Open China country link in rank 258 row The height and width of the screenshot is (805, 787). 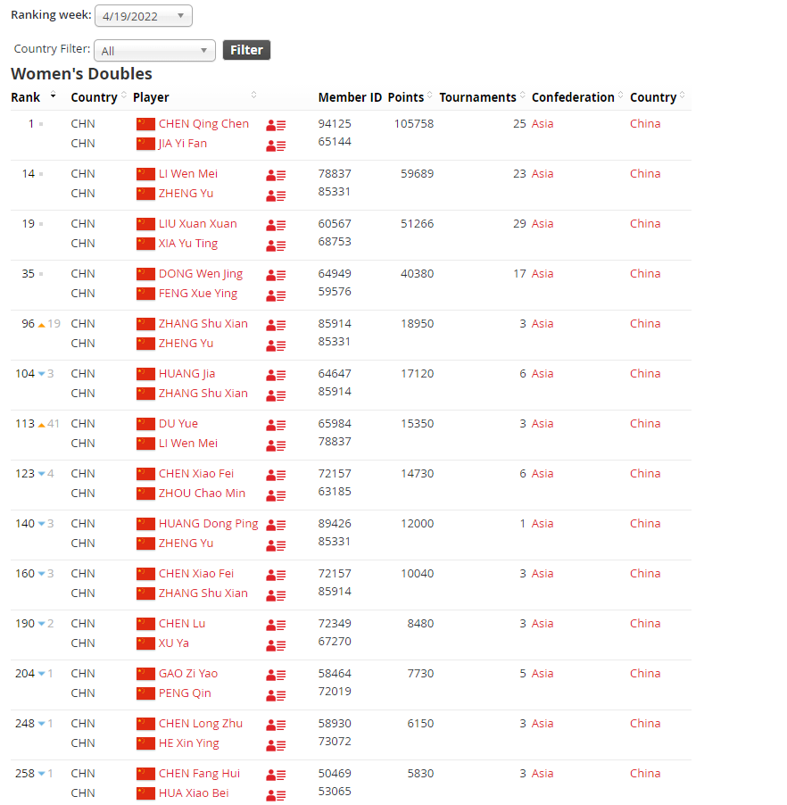pyautogui.click(x=645, y=774)
